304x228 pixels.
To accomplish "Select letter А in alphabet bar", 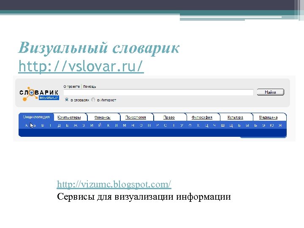I will pyautogui.click(x=26, y=125).
